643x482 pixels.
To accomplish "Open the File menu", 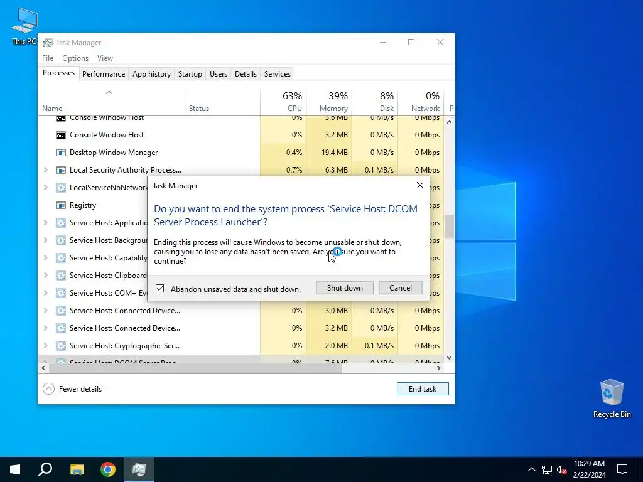I will click(48, 58).
